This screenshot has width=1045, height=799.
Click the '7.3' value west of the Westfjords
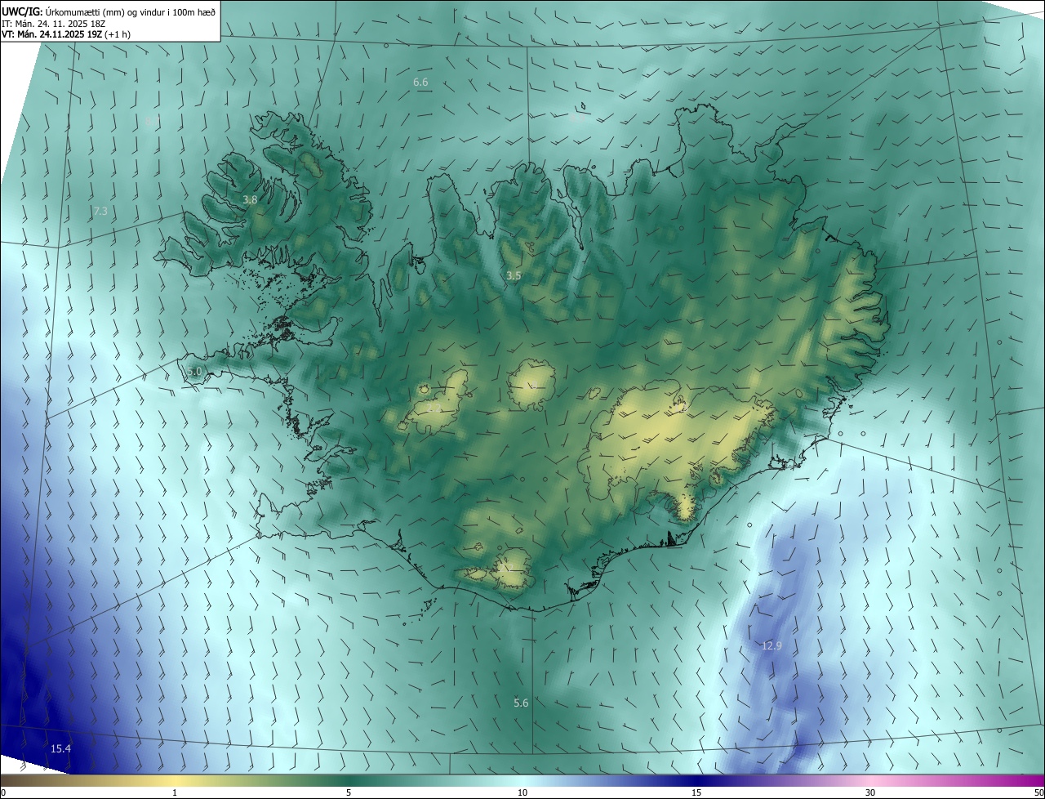point(100,211)
